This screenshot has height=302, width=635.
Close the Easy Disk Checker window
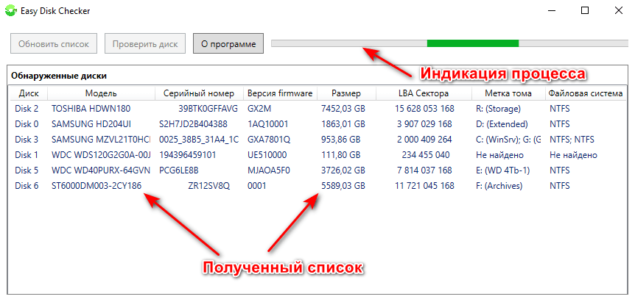[618, 11]
